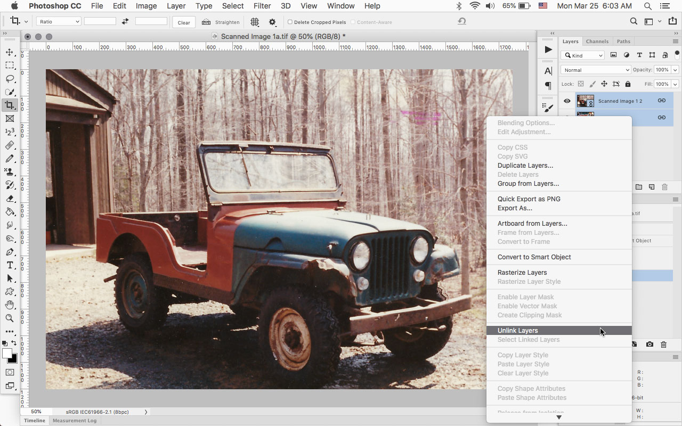
Task: Select the Eraser tool
Action: point(10,199)
